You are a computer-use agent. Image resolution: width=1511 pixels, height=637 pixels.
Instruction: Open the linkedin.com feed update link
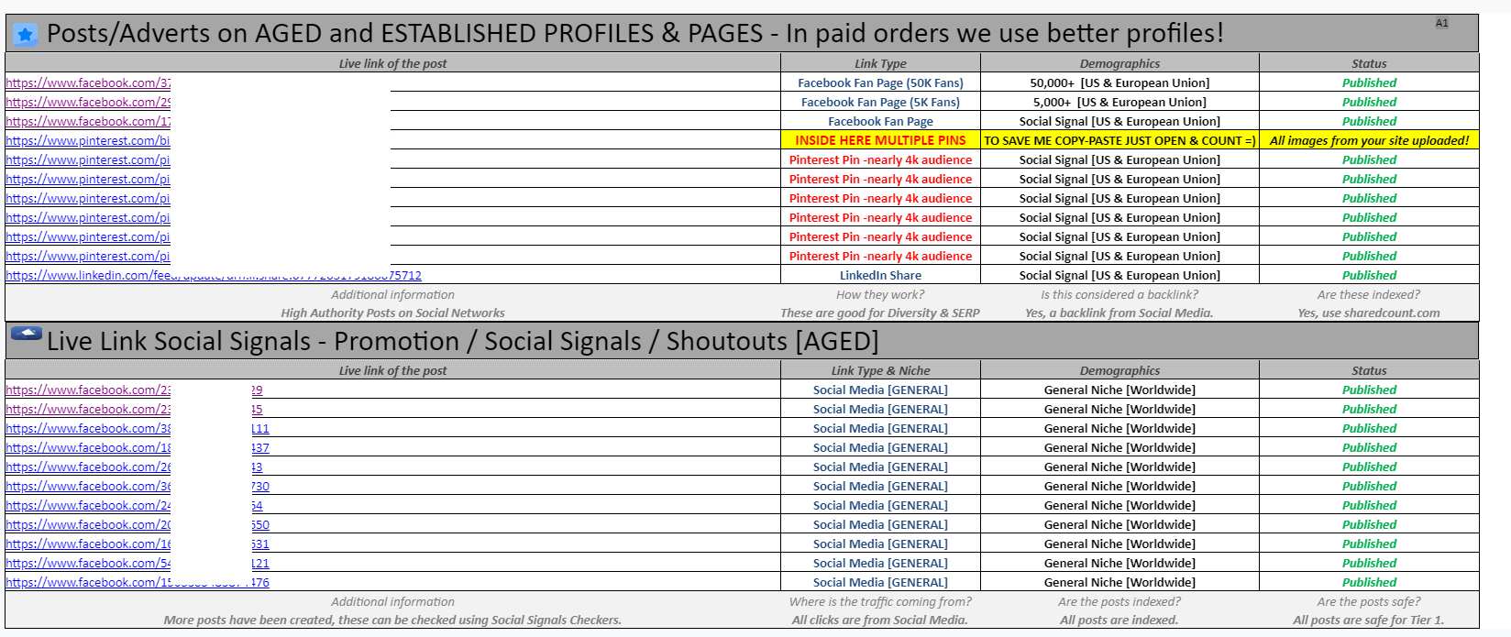click(x=214, y=275)
